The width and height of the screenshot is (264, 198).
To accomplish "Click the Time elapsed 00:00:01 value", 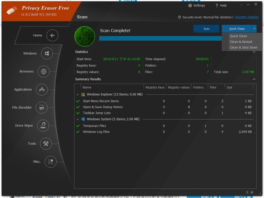I will tap(202, 59).
